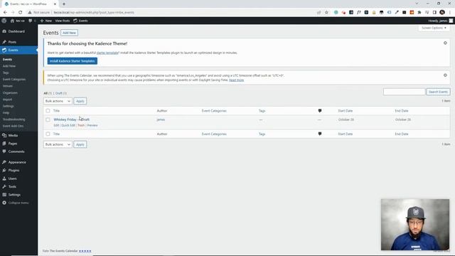Screen dimensions: 455x256
Task: Dismiss the UTC timezone warning notice
Action: click(x=445, y=75)
